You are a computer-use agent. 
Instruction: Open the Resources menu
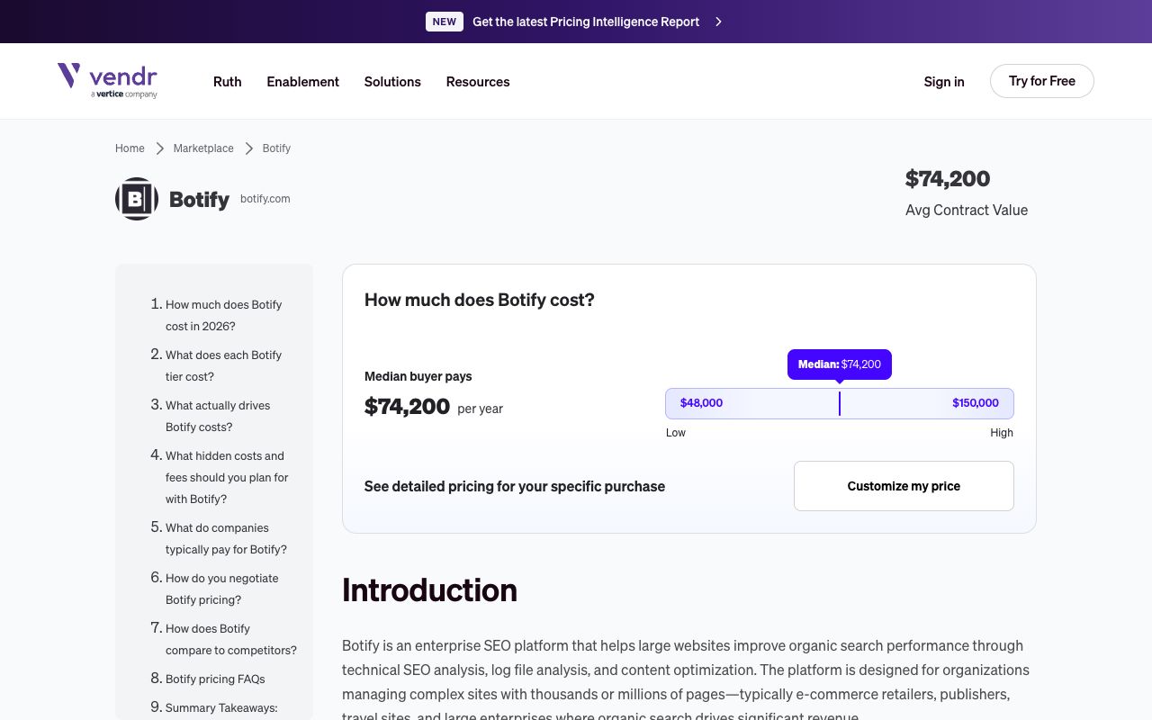tap(478, 82)
